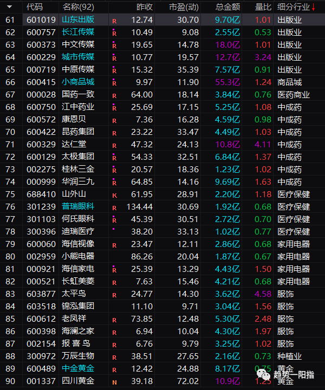Click total amount 55.3亿

228,82
